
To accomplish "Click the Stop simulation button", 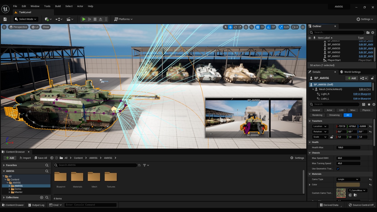I will coord(95,19).
